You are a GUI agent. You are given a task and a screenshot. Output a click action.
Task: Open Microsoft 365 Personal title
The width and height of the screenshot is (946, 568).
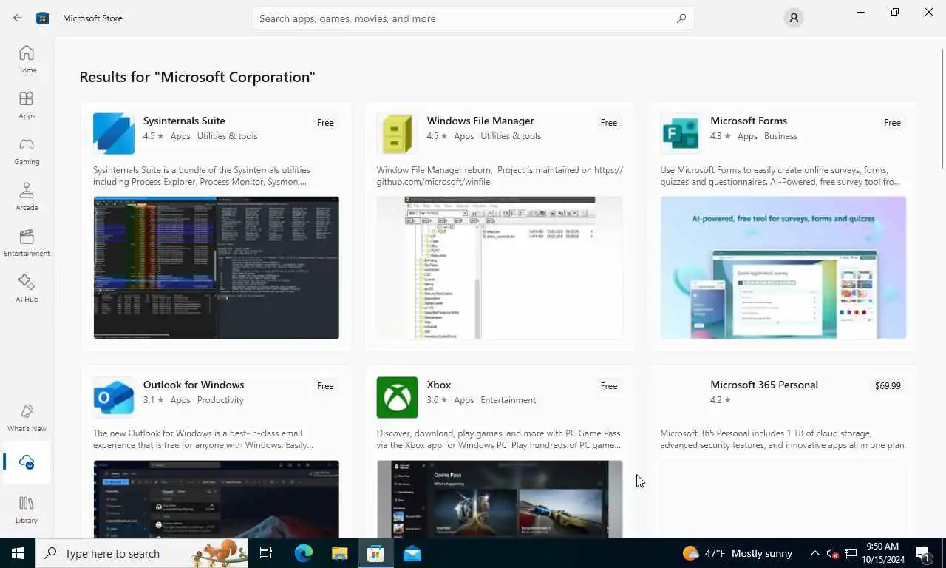coord(764,385)
